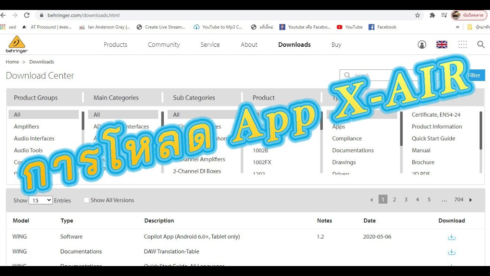490x276 pixels.
Task: Select product 1002B
Action: pos(260,150)
